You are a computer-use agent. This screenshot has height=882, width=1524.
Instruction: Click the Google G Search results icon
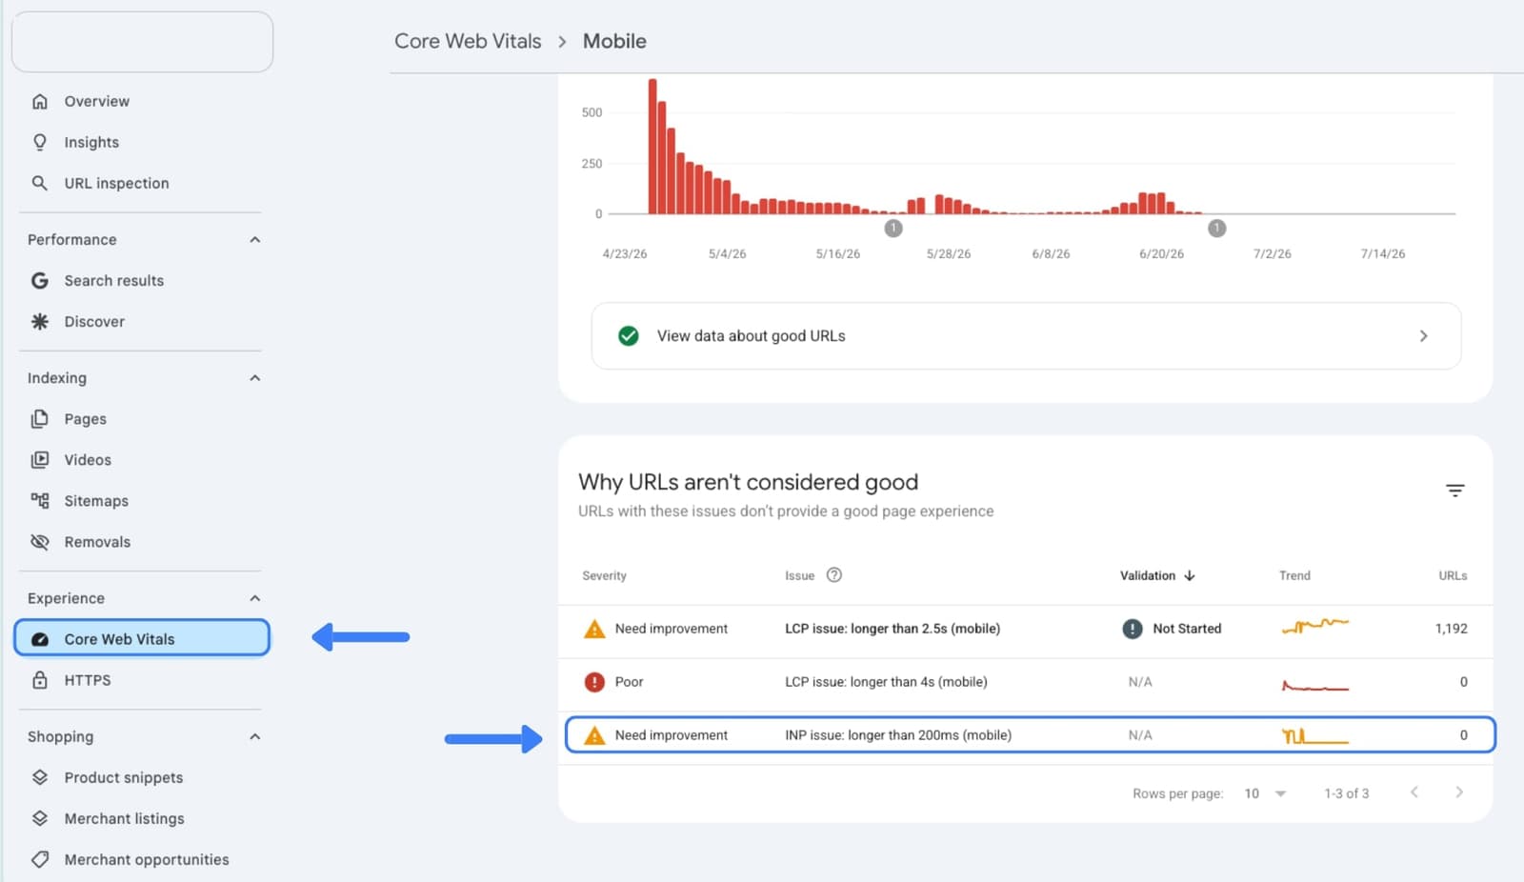[x=39, y=280]
